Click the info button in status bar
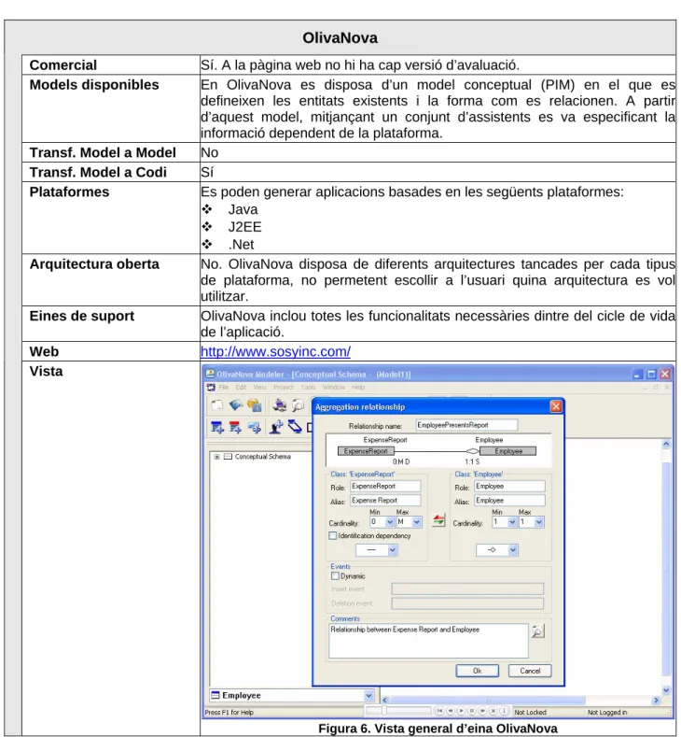This screenshot has height=737, width=681. [x=504, y=711]
